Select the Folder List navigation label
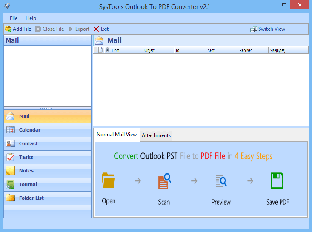312x232 pixels. [31, 198]
